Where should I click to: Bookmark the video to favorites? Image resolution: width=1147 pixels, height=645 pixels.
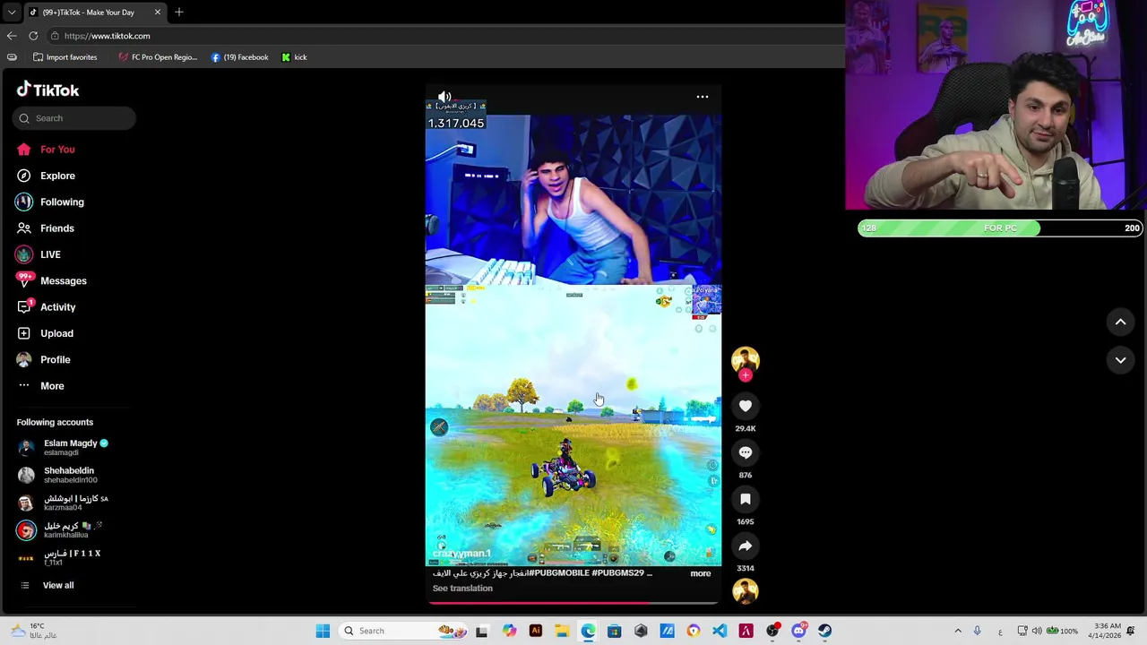(745, 499)
